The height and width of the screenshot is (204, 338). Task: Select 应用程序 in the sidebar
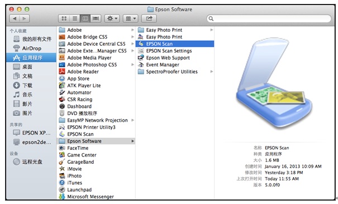(x=31, y=58)
